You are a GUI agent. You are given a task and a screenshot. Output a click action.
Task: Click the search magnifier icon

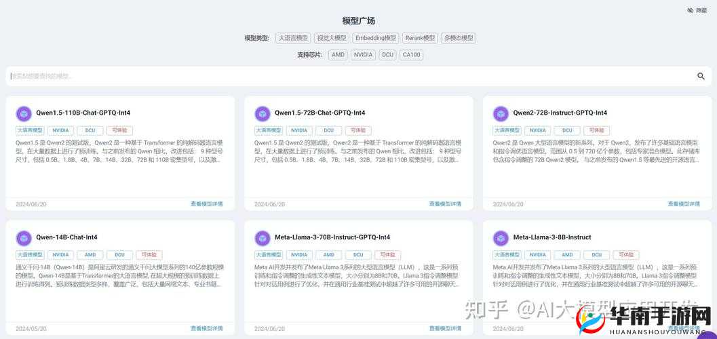tap(701, 77)
